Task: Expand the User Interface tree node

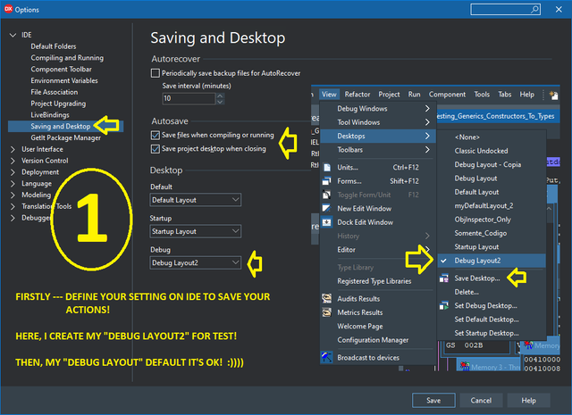Action: coord(13,149)
